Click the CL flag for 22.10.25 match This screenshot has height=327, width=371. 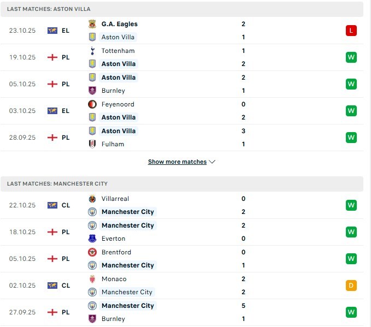coord(52,205)
